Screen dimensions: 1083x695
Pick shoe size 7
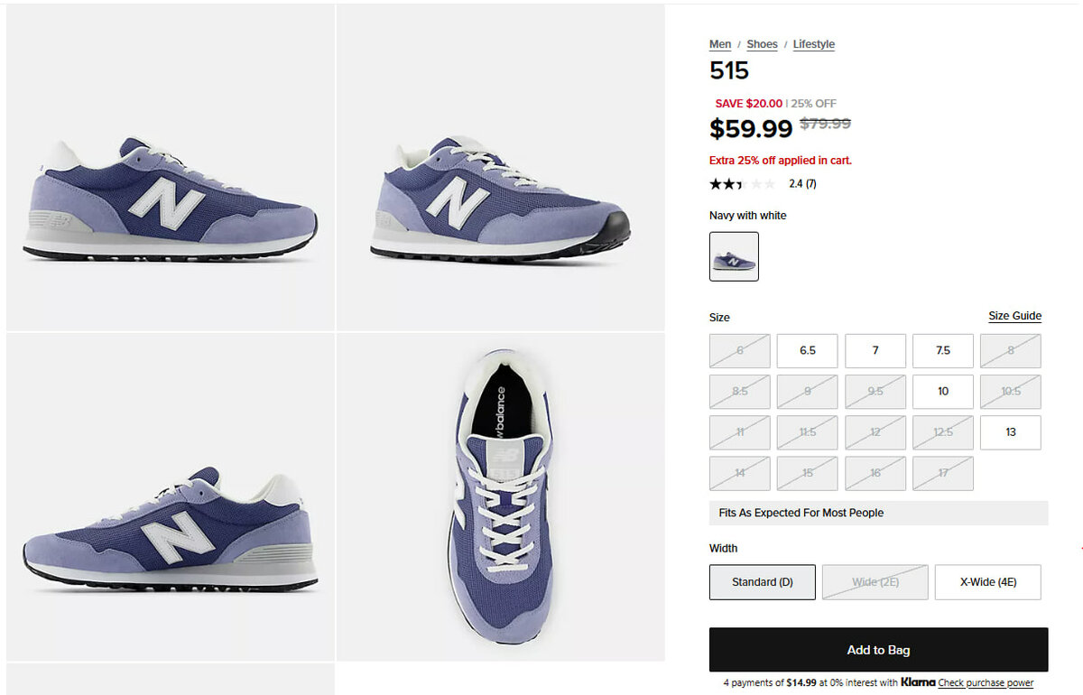875,351
